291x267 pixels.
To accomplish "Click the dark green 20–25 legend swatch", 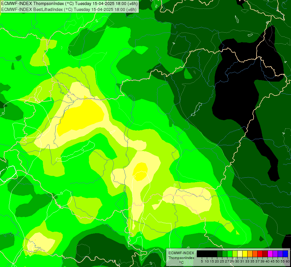I will pyautogui.click(x=220, y=254).
